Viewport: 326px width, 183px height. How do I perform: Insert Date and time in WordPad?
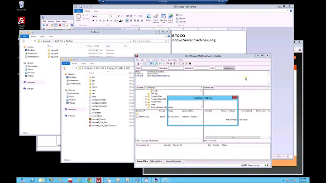[163, 18]
